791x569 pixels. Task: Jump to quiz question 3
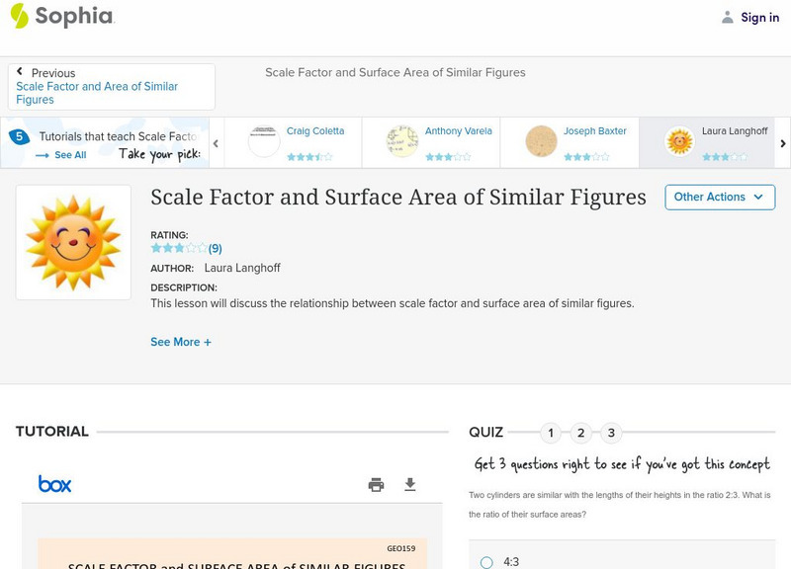tap(611, 433)
